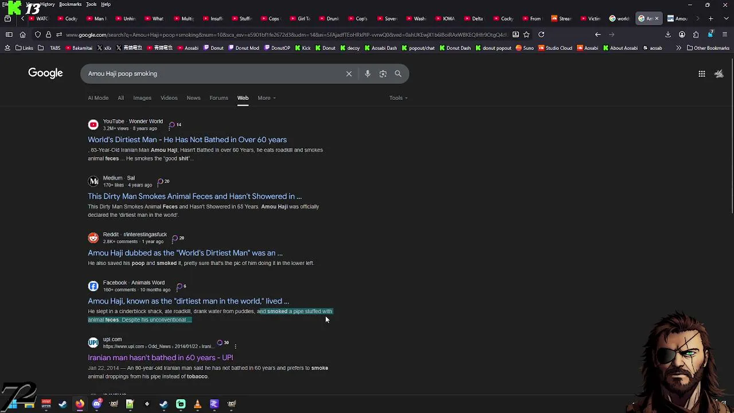Viewport: 734px width, 413px height.
Task: Open the Google apps grid
Action: click(702, 73)
